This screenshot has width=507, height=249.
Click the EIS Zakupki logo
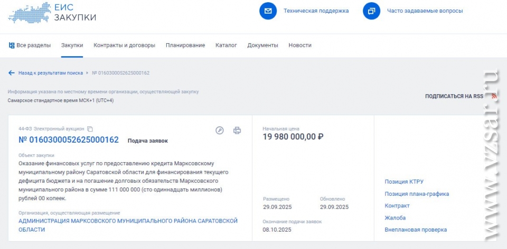tap(52, 12)
